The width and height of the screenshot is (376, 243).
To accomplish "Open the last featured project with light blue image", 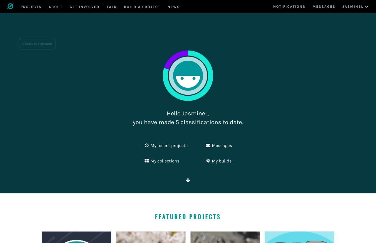I will click(299, 237).
